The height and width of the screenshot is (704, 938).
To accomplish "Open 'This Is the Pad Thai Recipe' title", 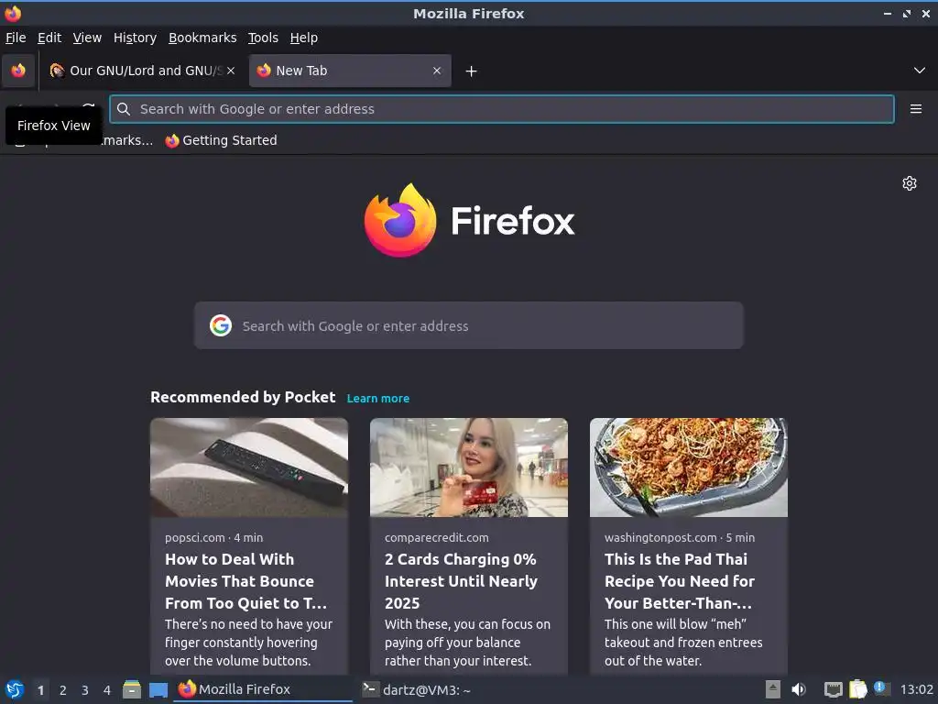I will pyautogui.click(x=680, y=580).
